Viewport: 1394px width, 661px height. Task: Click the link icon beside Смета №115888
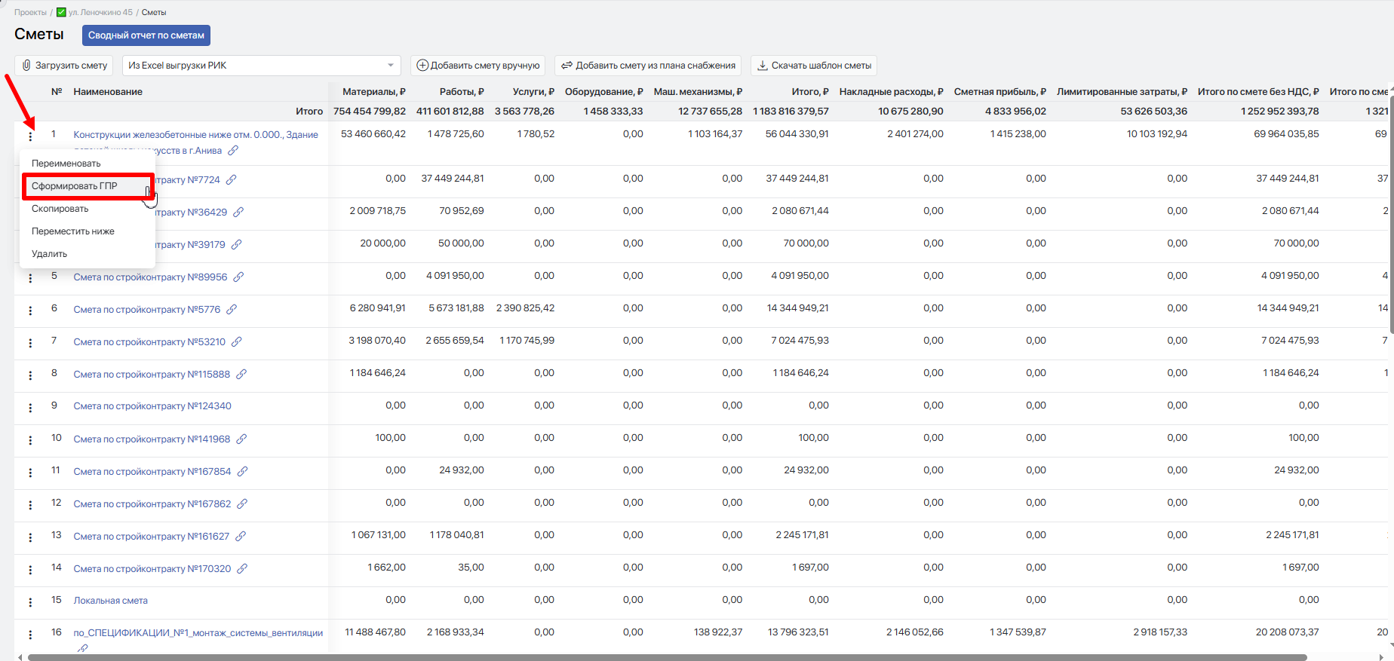pos(241,375)
